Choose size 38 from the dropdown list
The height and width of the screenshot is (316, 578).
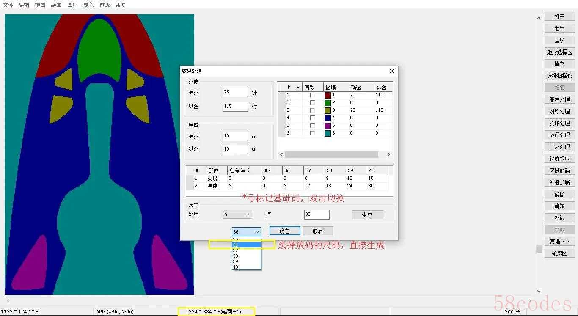[236, 256]
